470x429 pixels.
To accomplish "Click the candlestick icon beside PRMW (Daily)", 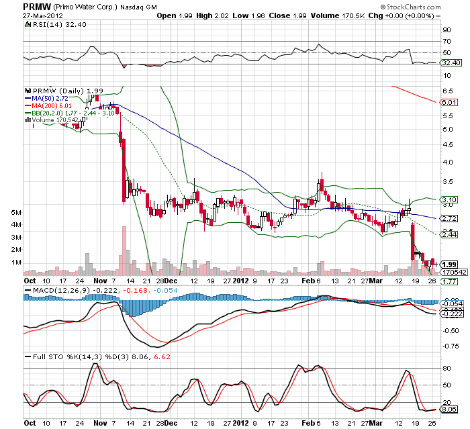I will tap(28, 91).
